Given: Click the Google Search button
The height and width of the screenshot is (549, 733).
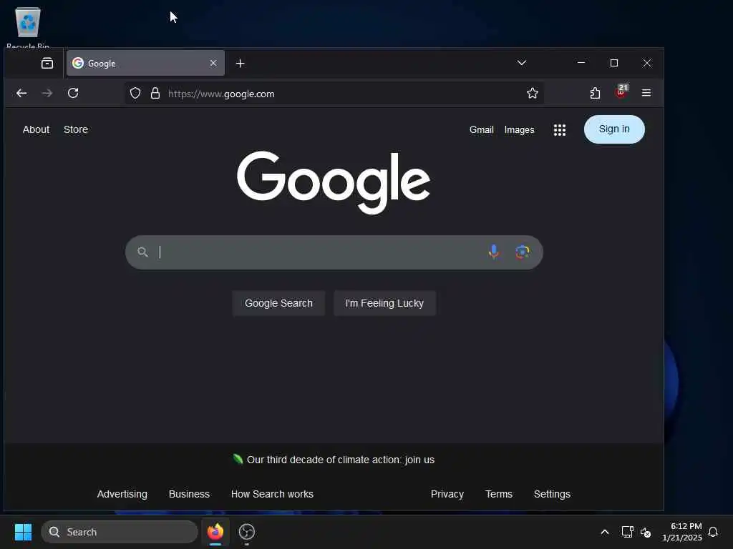Looking at the screenshot, I should pyautogui.click(x=278, y=303).
